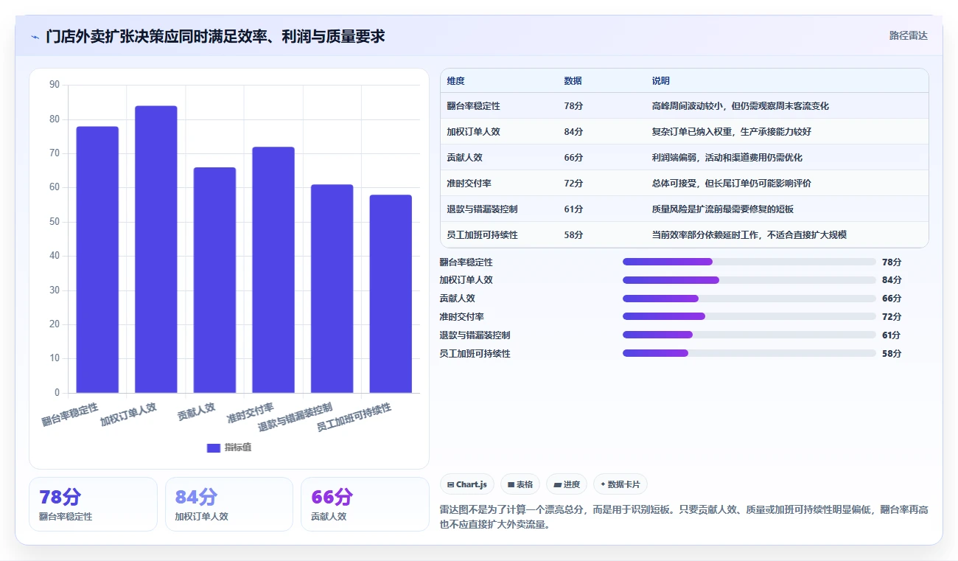Select the 数据卡片 tag chip
The image size is (958, 561).
[x=620, y=484]
